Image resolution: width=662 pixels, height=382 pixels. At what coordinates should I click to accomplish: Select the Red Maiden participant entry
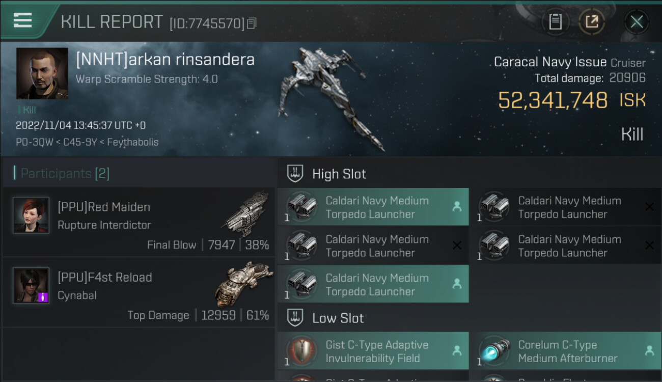coord(139,222)
